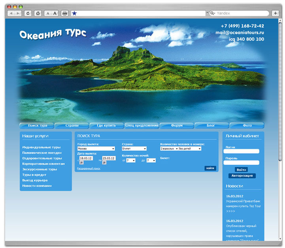Image resolution: width=285 pixels, height=248 pixels.
Task: Open new tab with plus button
Action: 276,13
